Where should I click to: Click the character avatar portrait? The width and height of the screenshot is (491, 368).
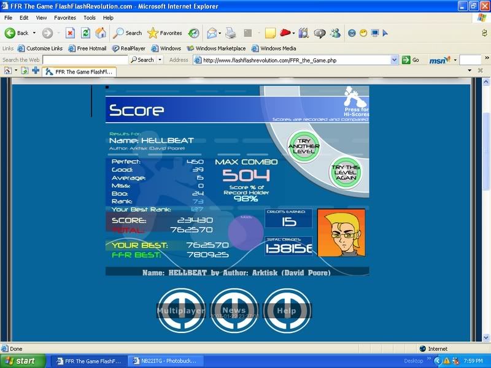tap(341, 232)
